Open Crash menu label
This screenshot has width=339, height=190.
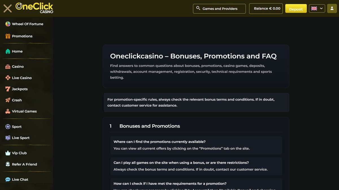17,100
